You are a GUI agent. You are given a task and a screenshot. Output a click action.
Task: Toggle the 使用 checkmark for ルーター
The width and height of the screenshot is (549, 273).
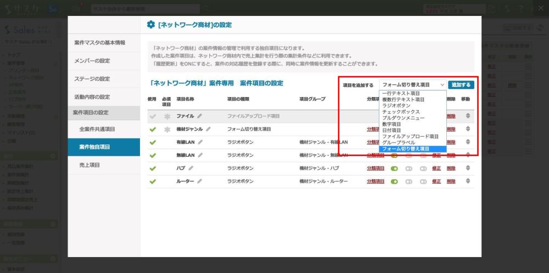(152, 182)
